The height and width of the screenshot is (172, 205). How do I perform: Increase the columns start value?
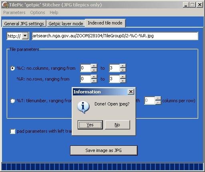click(x=94, y=66)
